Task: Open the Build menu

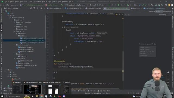Action: pyautogui.click(x=44, y=2)
